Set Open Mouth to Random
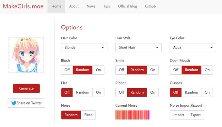Image resolution: width=222 pixels, height=127 pixels. (191, 70)
